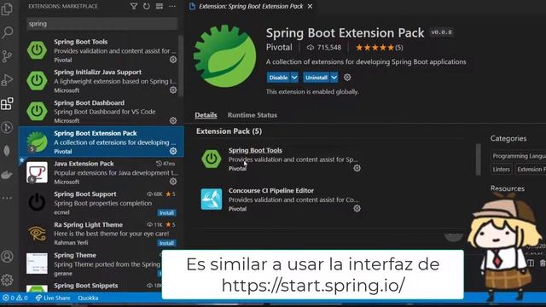Open the Search view in activity bar
This screenshot has height=307, width=546.
coord(7,32)
